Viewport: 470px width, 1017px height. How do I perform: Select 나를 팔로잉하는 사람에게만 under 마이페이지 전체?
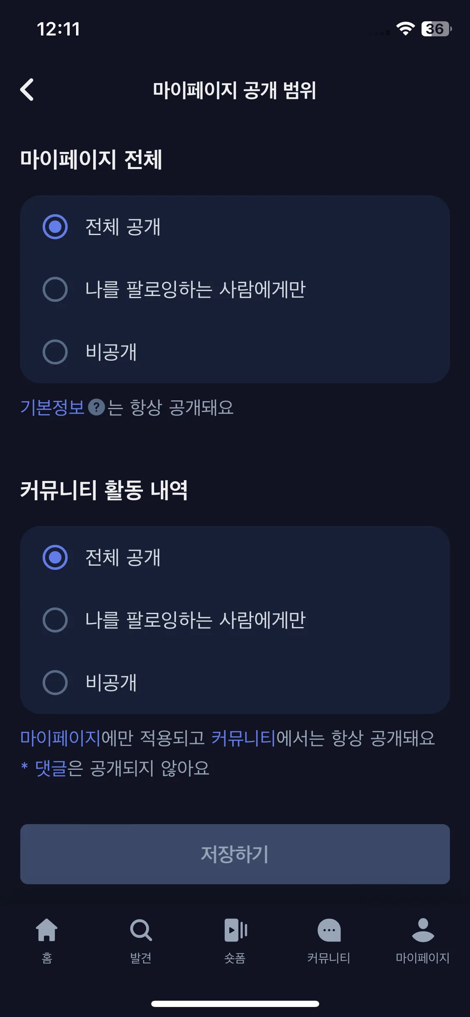coord(235,289)
